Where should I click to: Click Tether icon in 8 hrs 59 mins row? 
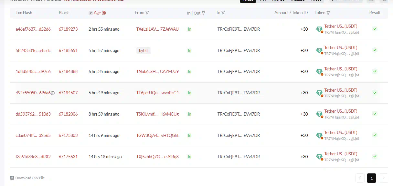319,115
